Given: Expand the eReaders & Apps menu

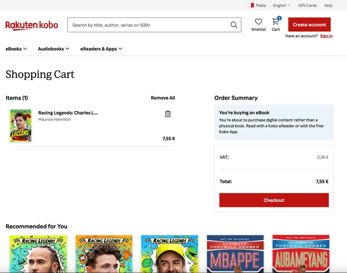Looking at the screenshot, I should [101, 49].
